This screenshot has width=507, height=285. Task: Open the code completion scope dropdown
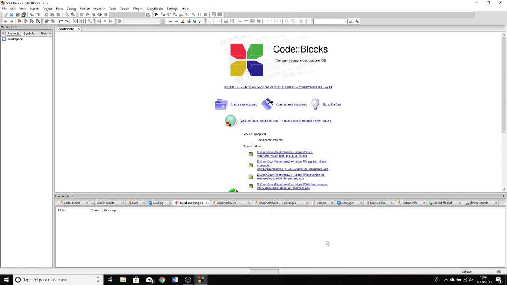297,15
